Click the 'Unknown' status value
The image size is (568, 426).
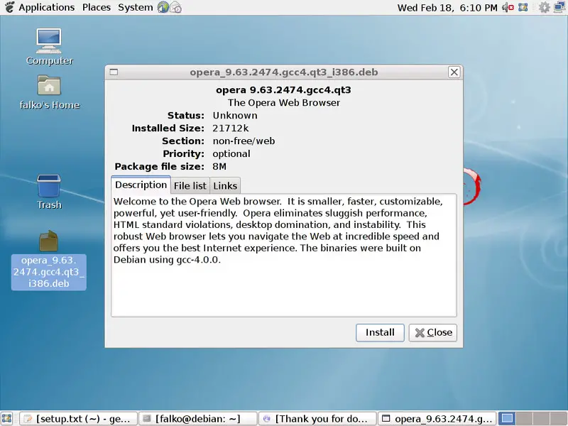click(235, 116)
